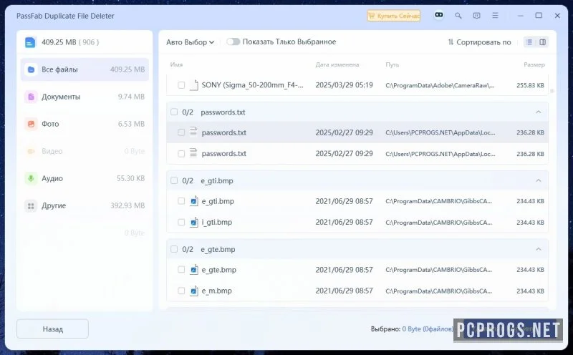Click the Путь column header
Viewport: 573px width, 355px height.
coord(392,64)
